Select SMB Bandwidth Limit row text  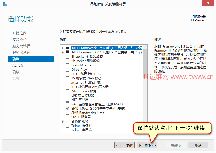pos(88,113)
